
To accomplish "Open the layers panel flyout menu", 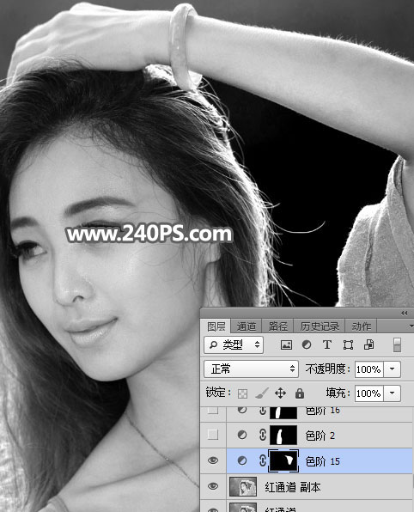I will coord(411,326).
